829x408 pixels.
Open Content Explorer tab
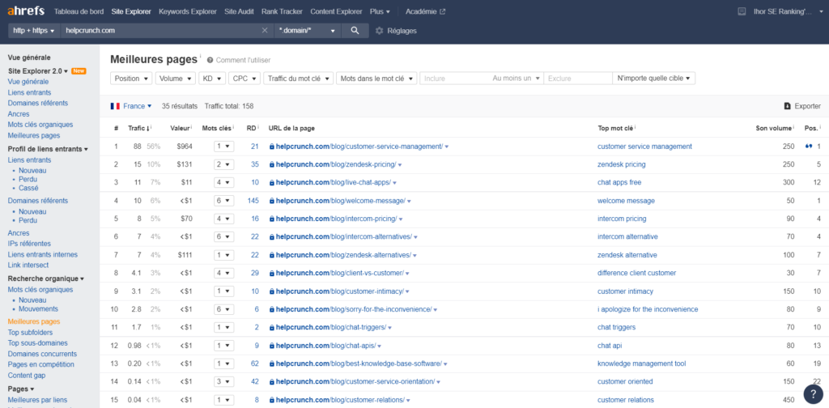(x=336, y=11)
